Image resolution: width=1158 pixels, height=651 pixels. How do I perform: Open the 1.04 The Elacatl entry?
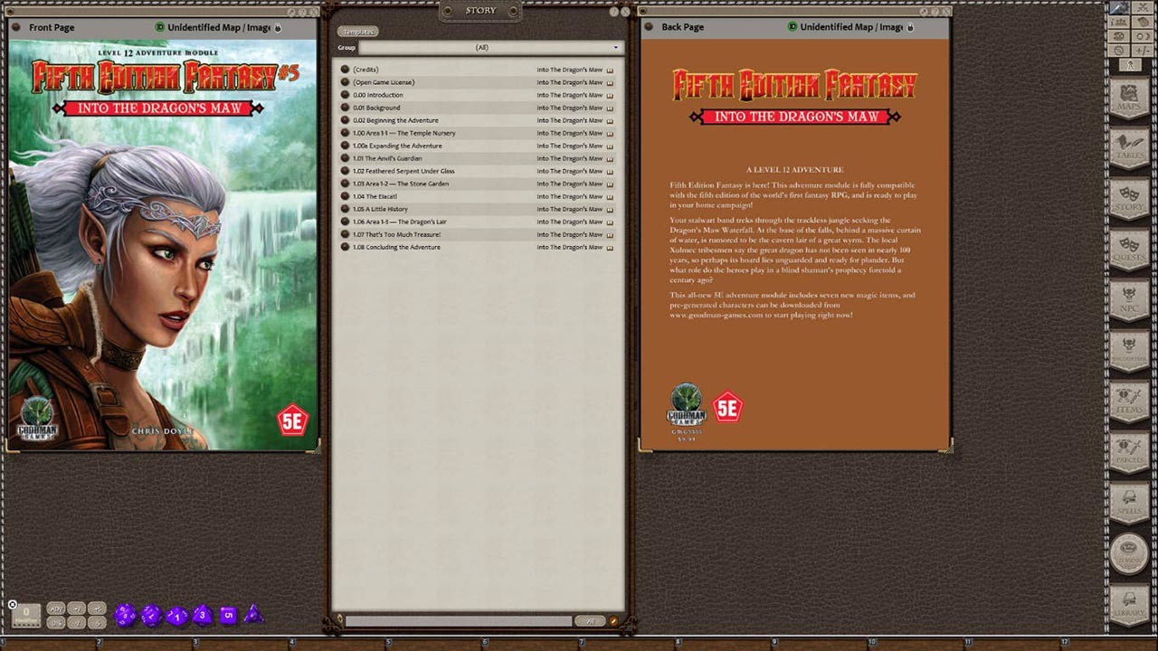click(x=477, y=196)
